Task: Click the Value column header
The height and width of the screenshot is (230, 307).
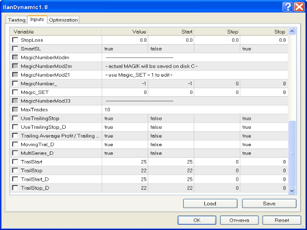Action: pos(125,32)
